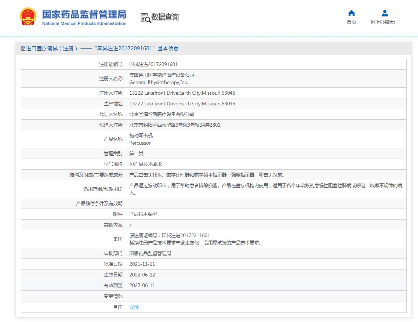Click the 结构及组成/主要组成成分 label
Screen dimensions: 418x322
point(96,175)
